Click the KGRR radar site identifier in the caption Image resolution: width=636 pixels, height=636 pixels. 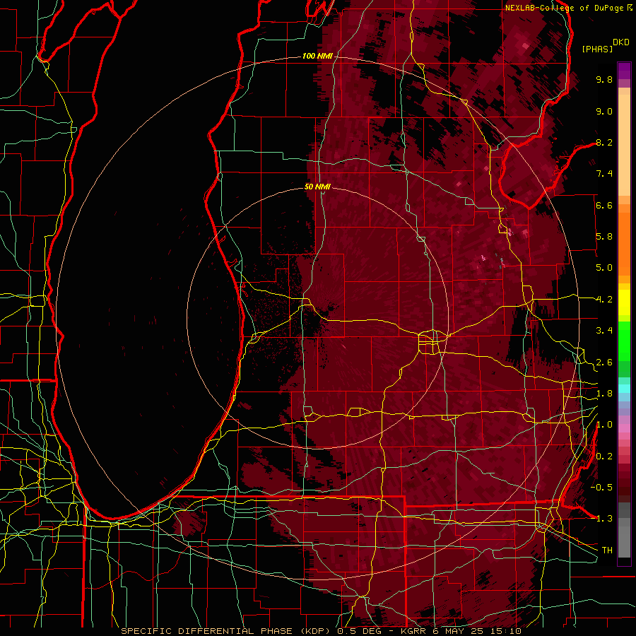(x=413, y=631)
